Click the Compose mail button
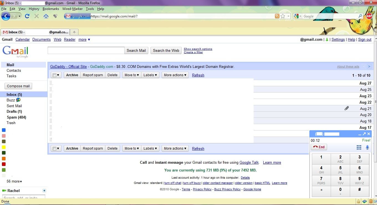Screen dimensions: 377x205 tap(18, 86)
